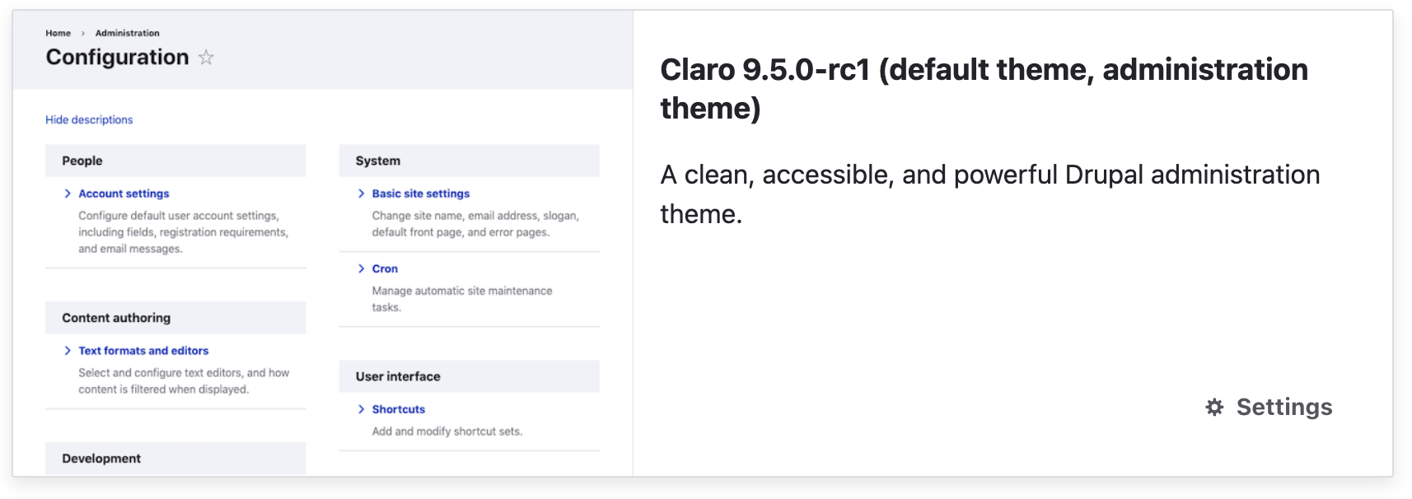Viewport: 1412px width, 499px height.
Task: Open Basic site settings
Action: click(x=420, y=194)
